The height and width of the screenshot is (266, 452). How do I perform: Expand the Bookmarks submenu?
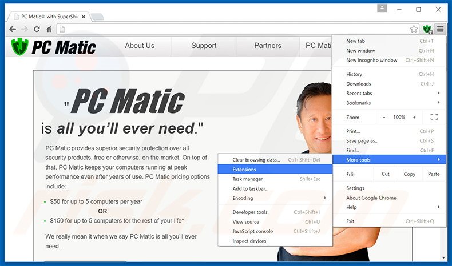coord(390,103)
